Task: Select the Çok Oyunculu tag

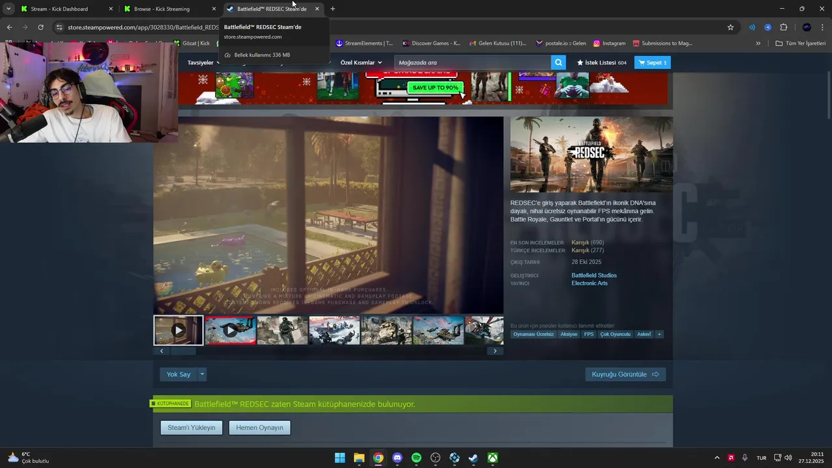Action: (616, 334)
